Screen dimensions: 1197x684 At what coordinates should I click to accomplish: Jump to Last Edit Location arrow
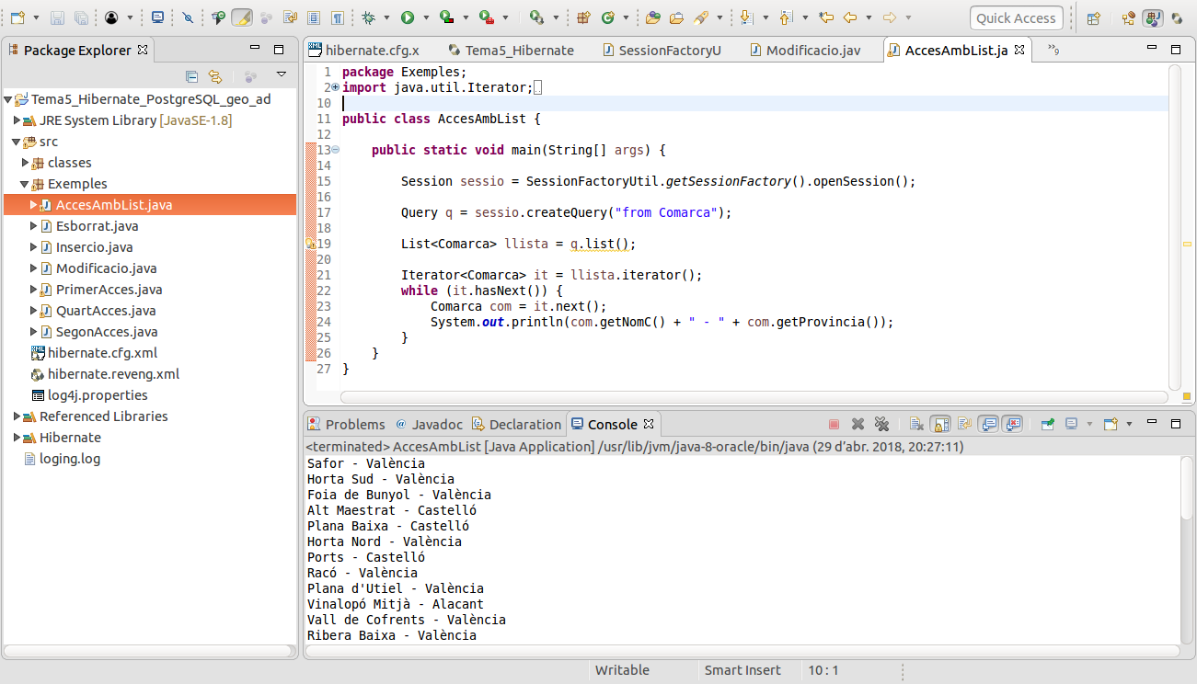(x=825, y=17)
